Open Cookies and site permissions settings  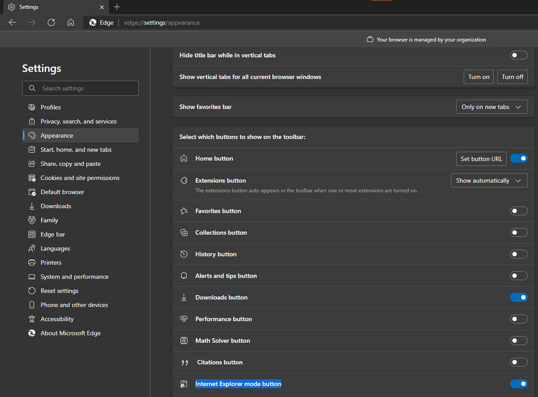[x=80, y=178]
